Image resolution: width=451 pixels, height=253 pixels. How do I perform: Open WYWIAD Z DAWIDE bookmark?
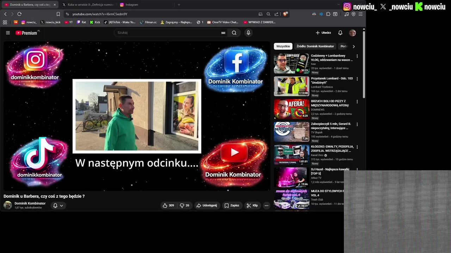(259, 22)
